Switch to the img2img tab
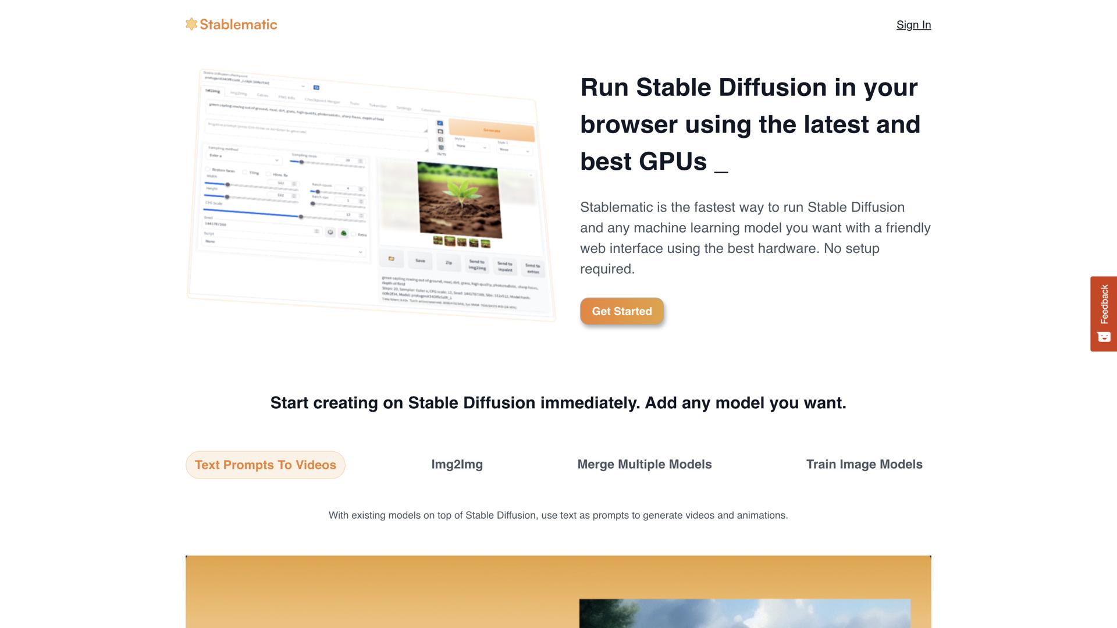The image size is (1117, 628). click(239, 93)
